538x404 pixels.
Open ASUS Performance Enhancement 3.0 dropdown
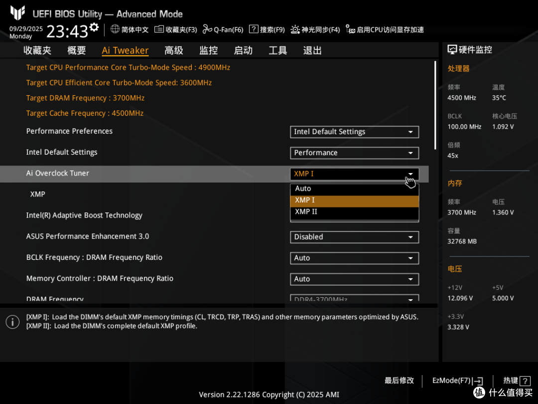coord(355,237)
